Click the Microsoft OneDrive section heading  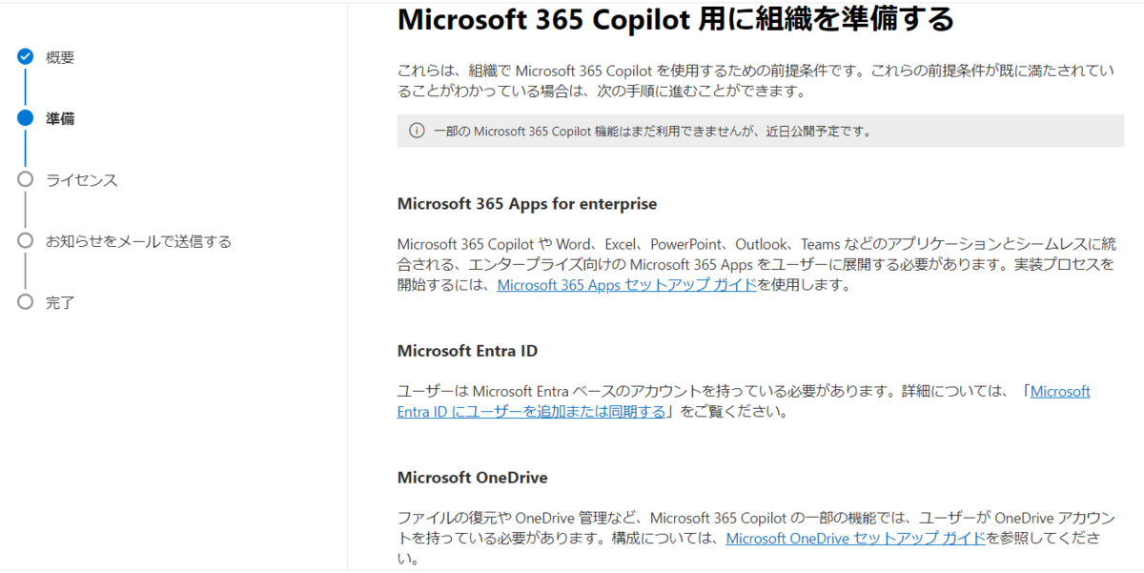point(473,477)
